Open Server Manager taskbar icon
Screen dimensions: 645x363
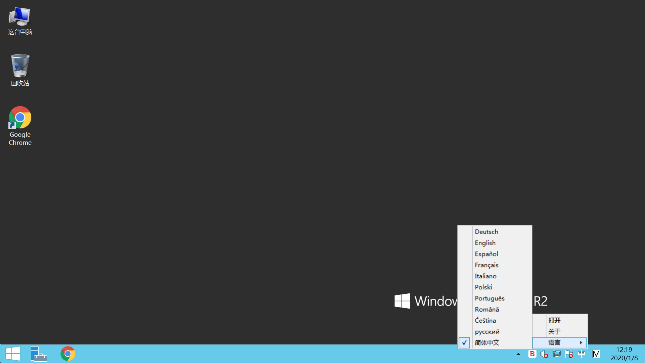tap(39, 354)
